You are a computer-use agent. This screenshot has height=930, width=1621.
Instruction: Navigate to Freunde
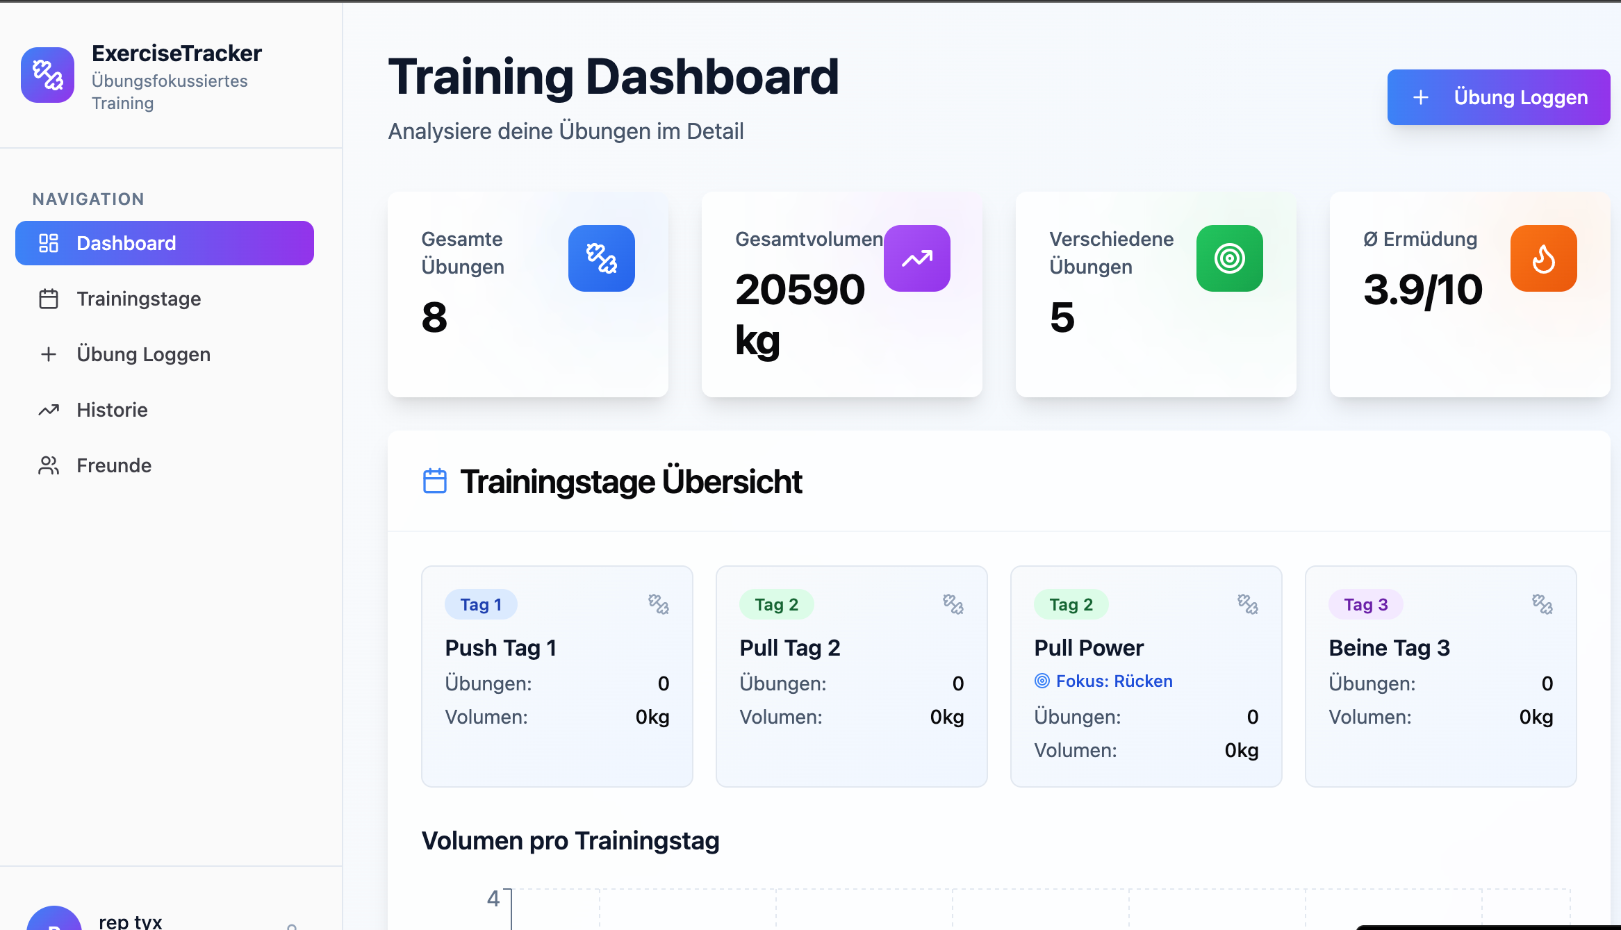tap(165, 465)
